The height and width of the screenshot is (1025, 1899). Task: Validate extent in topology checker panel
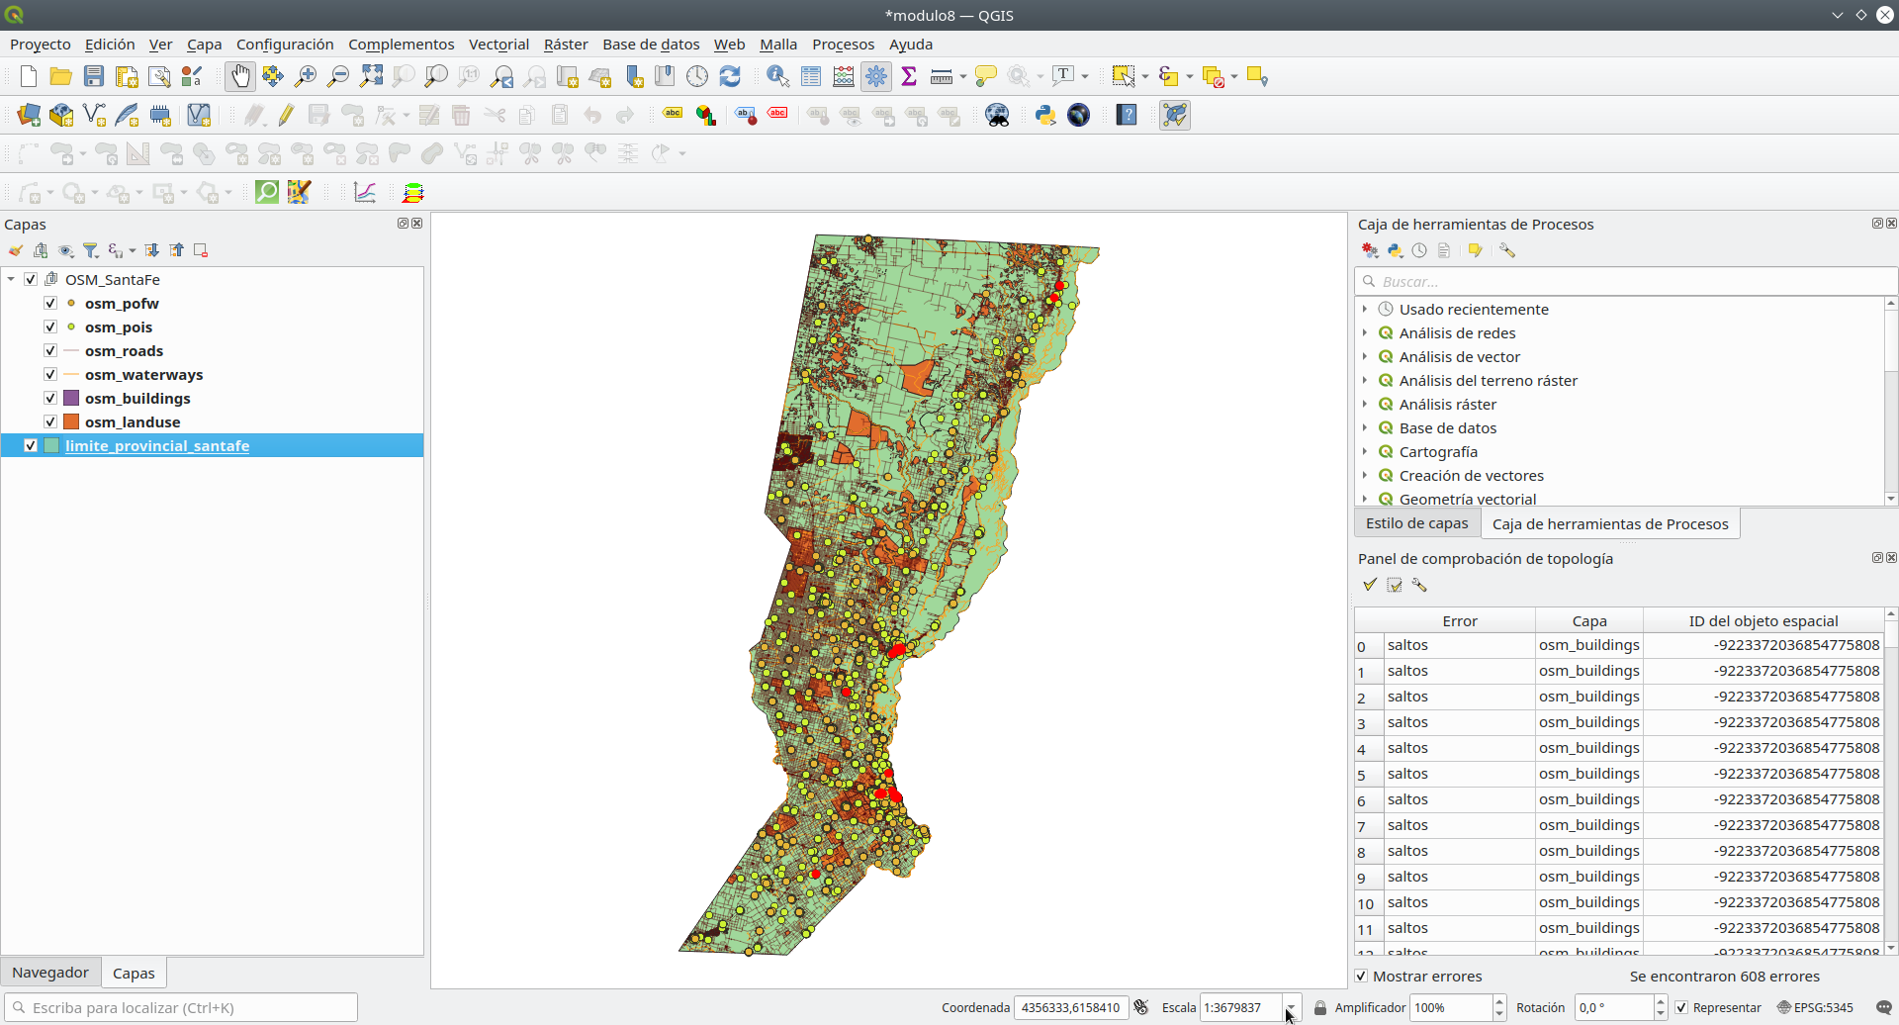coord(1395,585)
